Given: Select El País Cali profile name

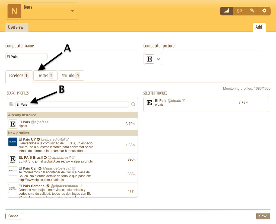Looking at the screenshot, I should point(28,168).
